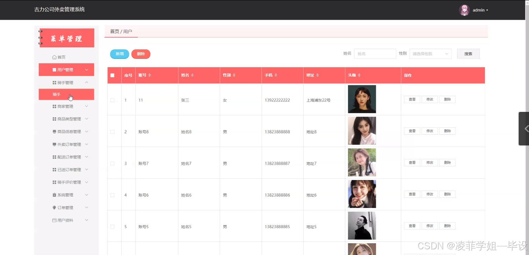
Task: Open avatar photo of 张三
Action: click(362, 99)
